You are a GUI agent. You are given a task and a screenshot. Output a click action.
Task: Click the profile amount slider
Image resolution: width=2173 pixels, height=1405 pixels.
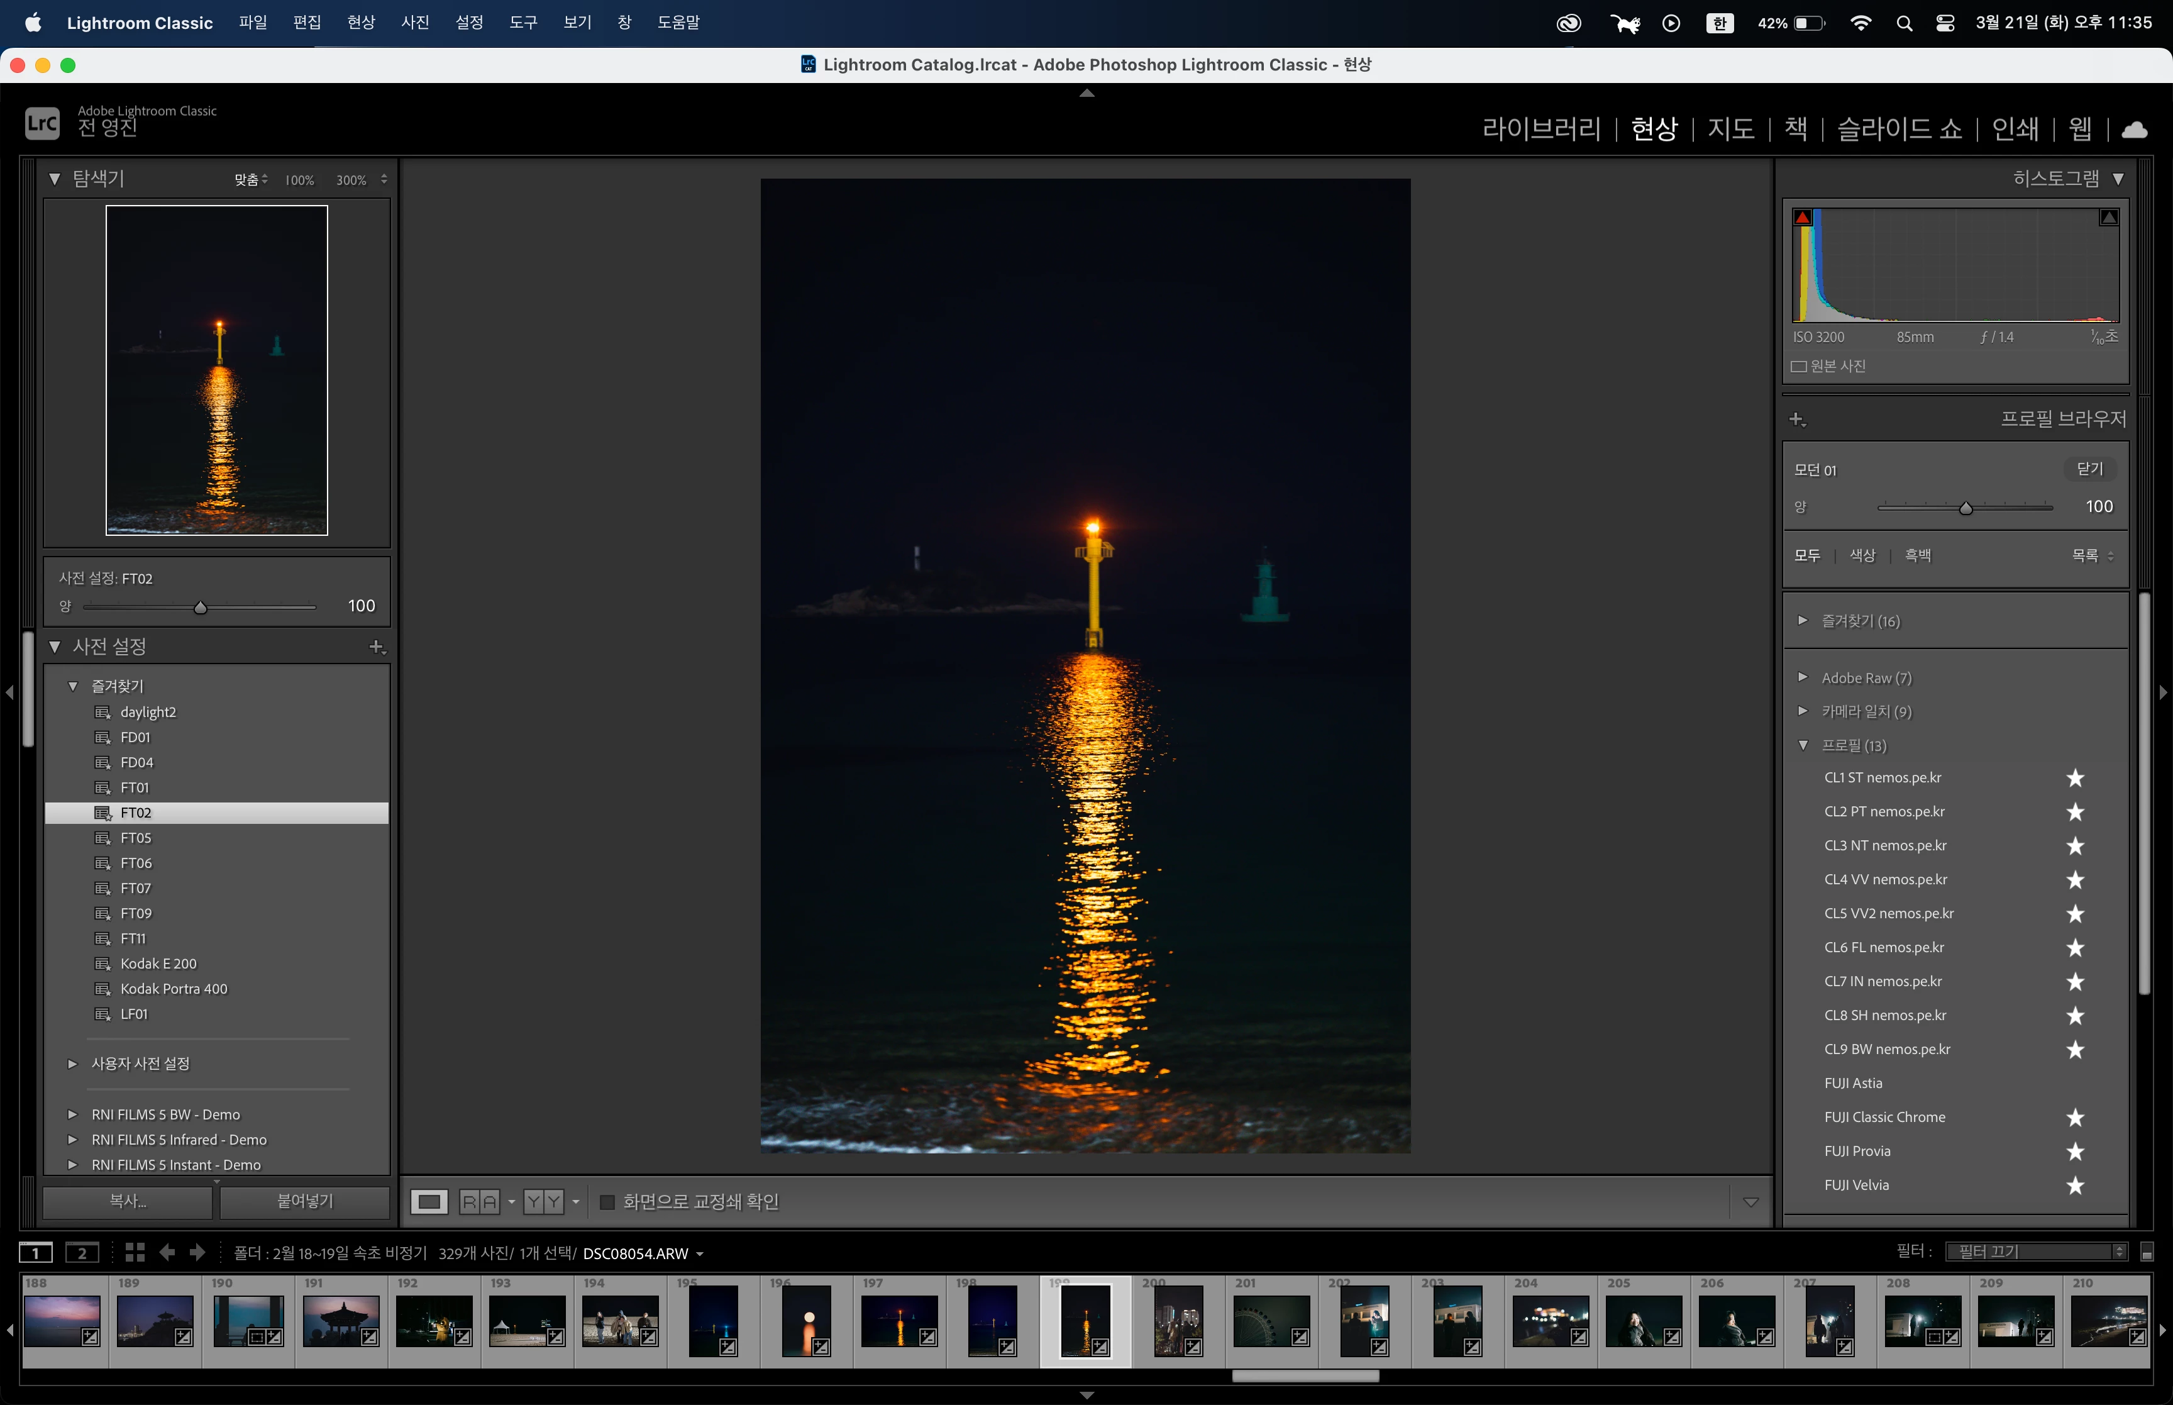1965,508
